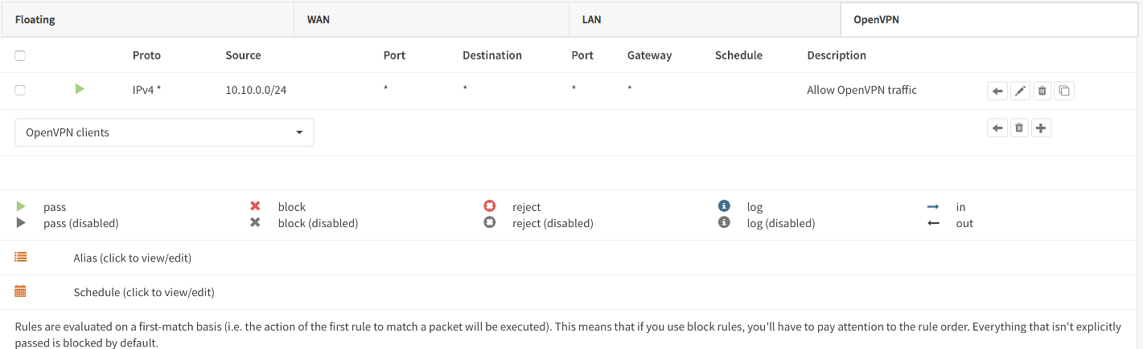This screenshot has width=1143, height=349.
Task: Check the select-all checkbox in table header
Action: click(20, 55)
